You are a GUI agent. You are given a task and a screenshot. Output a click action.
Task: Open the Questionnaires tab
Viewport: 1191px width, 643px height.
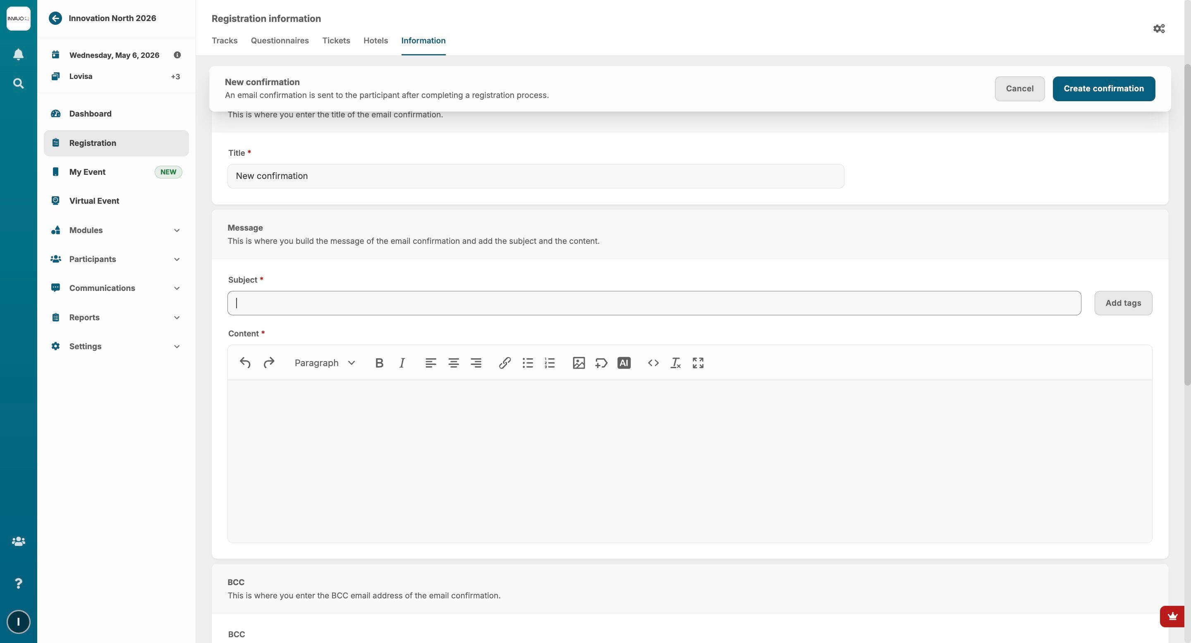[280, 40]
